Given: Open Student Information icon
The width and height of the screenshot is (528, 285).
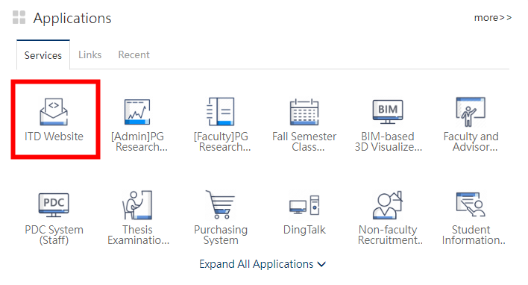Looking at the screenshot, I should (x=471, y=204).
